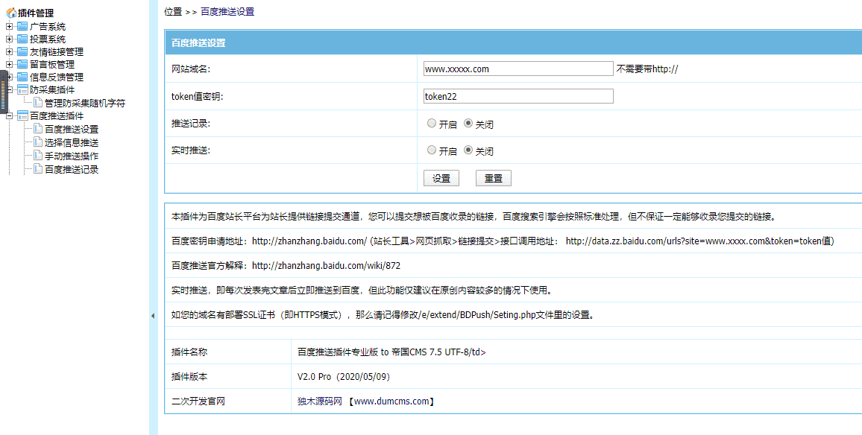
Task: Open 管理防采集随机字符 page
Action: point(85,103)
